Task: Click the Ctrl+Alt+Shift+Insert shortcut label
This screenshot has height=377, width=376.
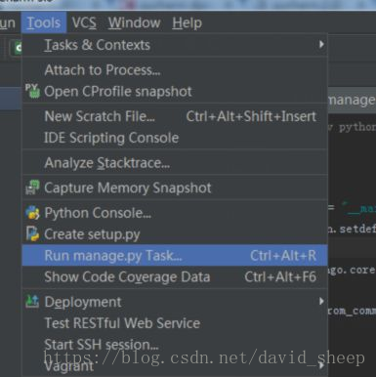Action: click(251, 116)
